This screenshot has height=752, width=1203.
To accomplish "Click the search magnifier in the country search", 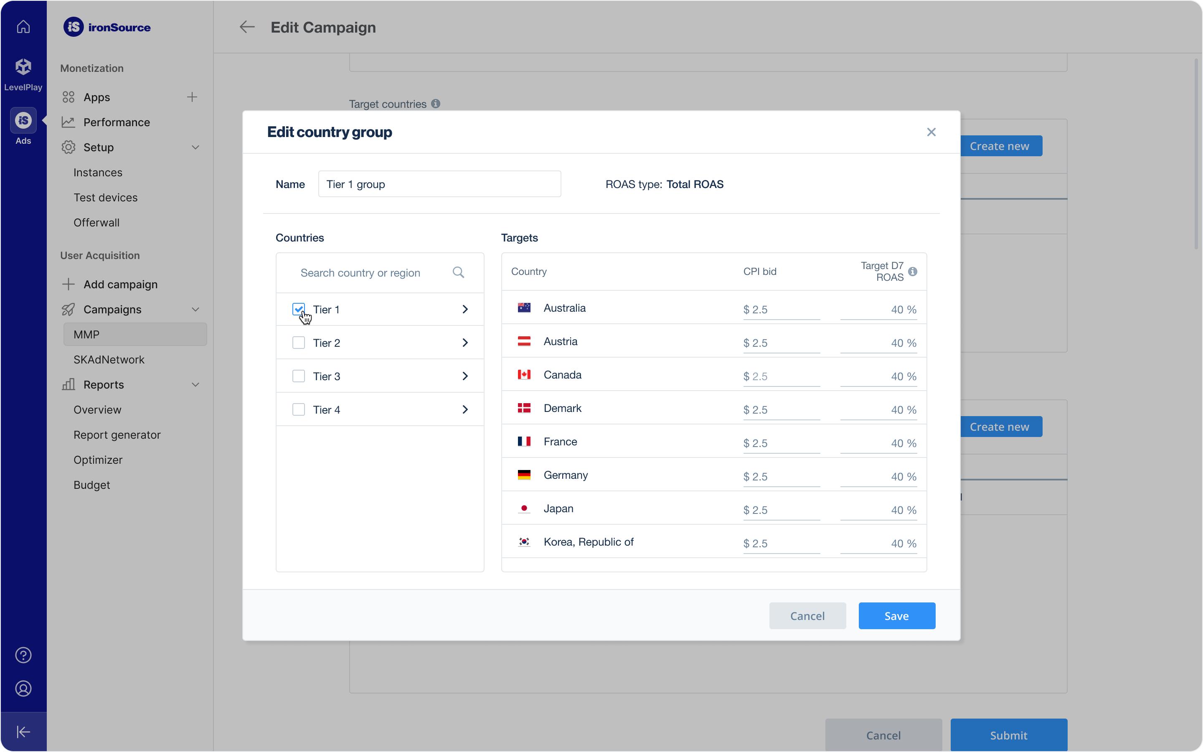I will pyautogui.click(x=458, y=272).
